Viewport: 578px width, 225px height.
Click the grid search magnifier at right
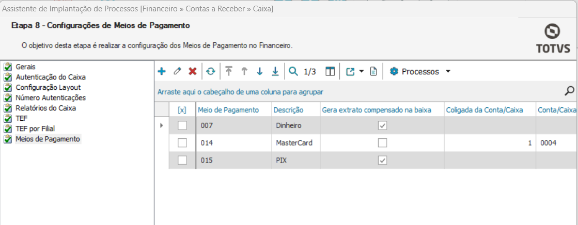[569, 91]
